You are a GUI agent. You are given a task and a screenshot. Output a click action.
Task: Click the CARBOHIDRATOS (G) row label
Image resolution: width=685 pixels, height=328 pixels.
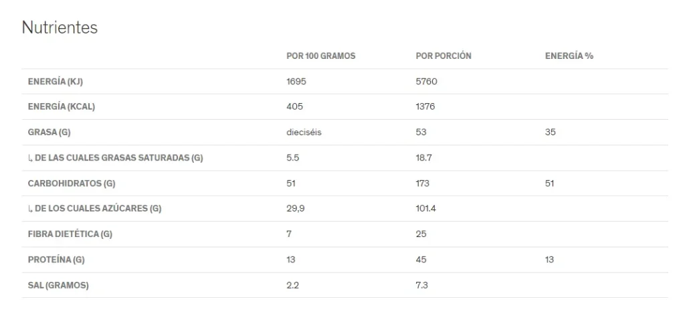coord(72,183)
